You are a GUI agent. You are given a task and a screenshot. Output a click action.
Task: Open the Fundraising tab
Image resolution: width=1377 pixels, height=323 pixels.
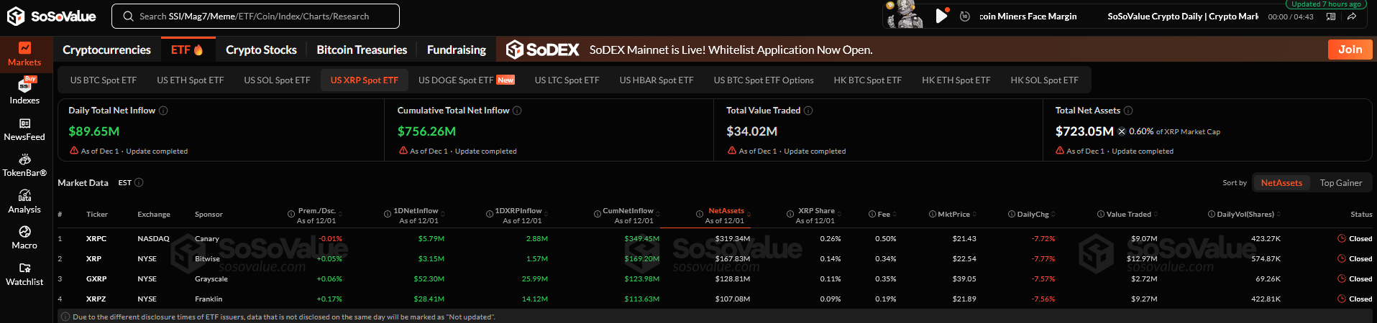[457, 50]
